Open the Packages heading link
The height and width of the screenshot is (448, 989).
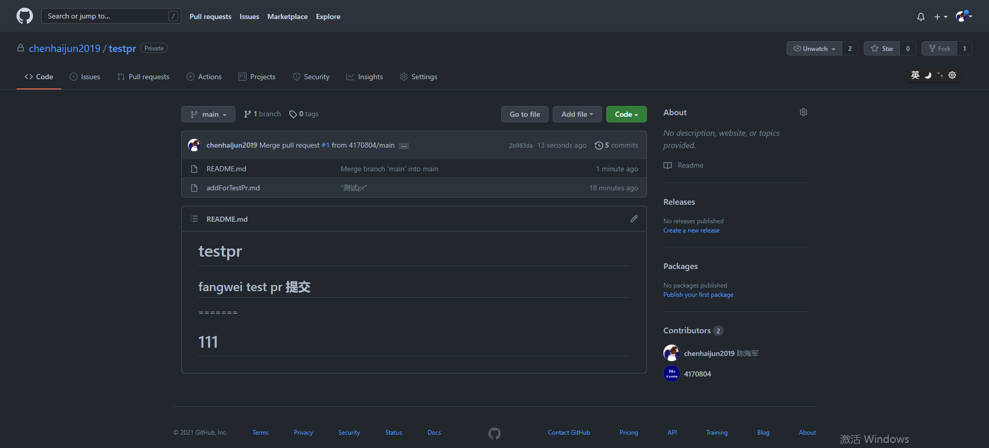point(680,266)
